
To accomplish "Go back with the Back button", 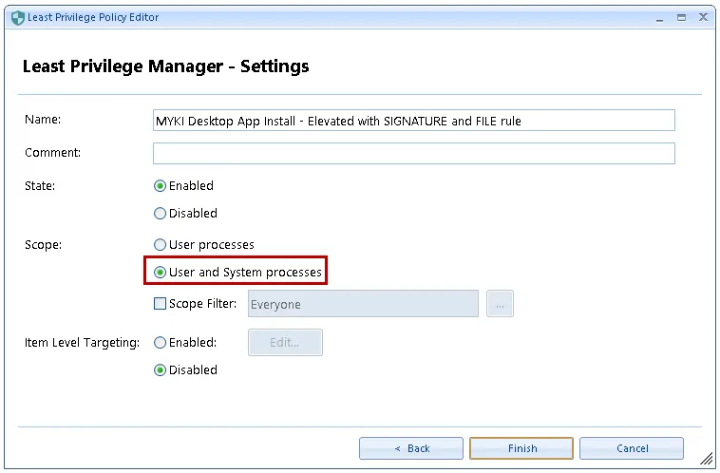I will [x=411, y=448].
